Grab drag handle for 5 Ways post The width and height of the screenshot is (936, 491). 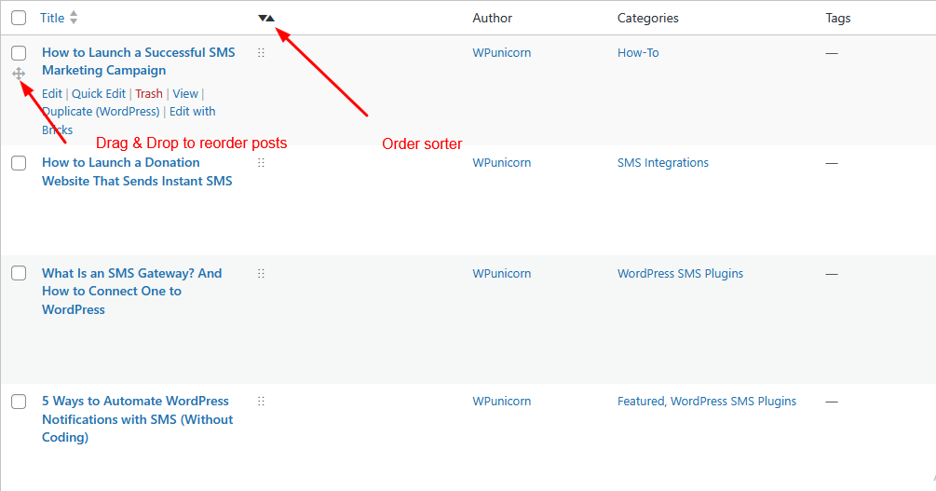(x=261, y=402)
